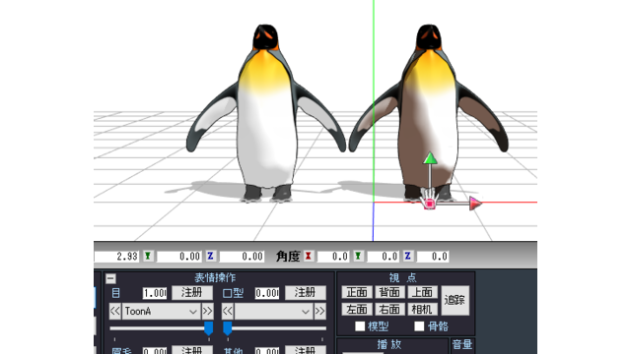Switch view to 相机 (camera)

click(x=422, y=309)
